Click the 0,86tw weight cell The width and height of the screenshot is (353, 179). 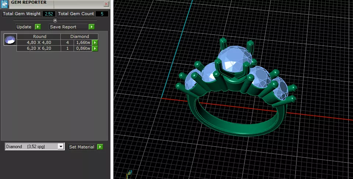coord(83,48)
